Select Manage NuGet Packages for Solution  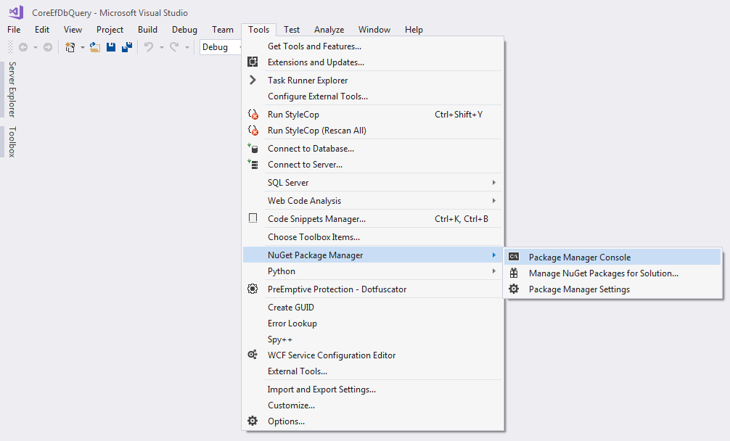pyautogui.click(x=603, y=273)
